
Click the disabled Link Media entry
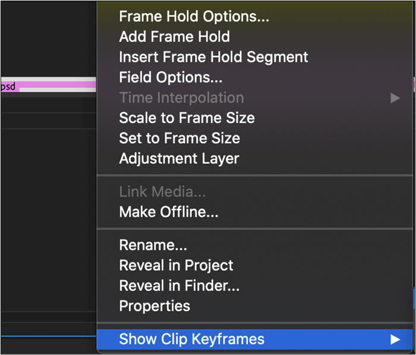(162, 192)
